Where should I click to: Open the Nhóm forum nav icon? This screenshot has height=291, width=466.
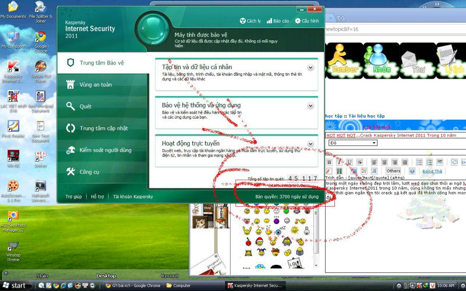(x=382, y=61)
